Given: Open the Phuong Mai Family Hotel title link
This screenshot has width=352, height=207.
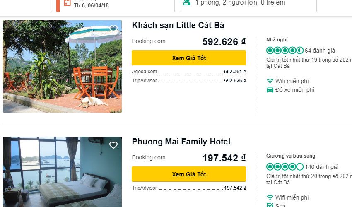Looking at the screenshot, I should pyautogui.click(x=181, y=142).
